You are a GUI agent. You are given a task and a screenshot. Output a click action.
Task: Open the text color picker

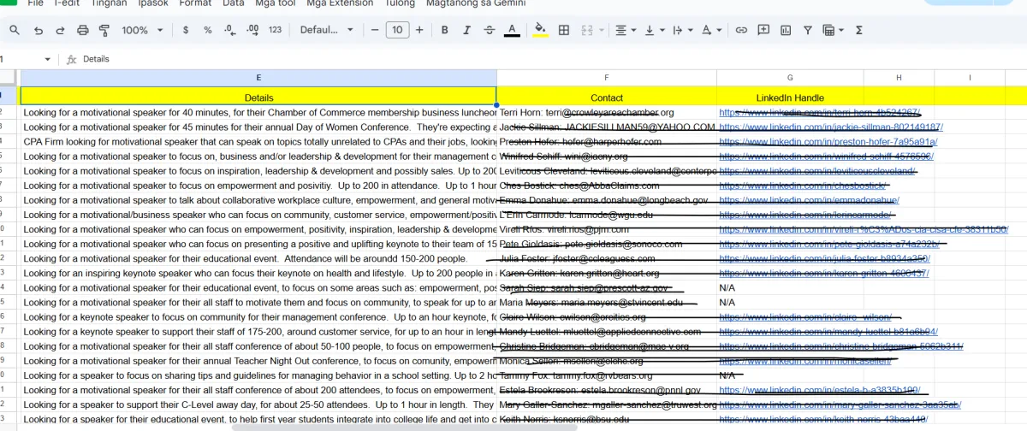512,30
